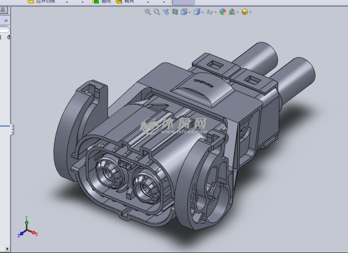The width and height of the screenshot is (348, 253).
Task: Return to the Previous View
Action: [166, 12]
